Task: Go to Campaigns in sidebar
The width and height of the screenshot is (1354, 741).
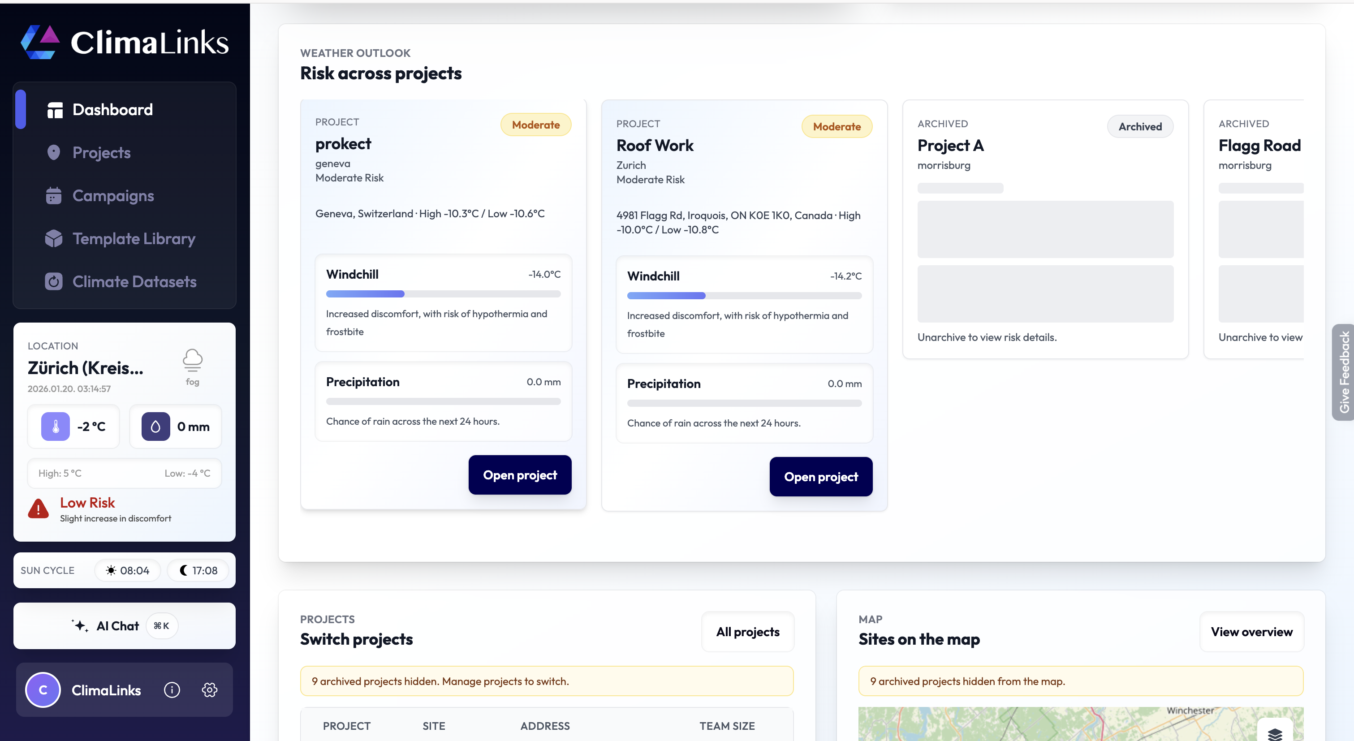Action: click(x=113, y=195)
